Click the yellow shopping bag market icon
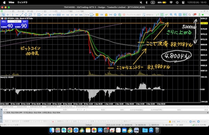This screenshot has width=209, height=135. [106, 15]
